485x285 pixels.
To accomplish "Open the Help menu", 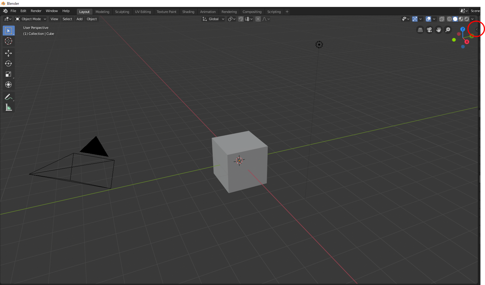I will click(x=66, y=11).
